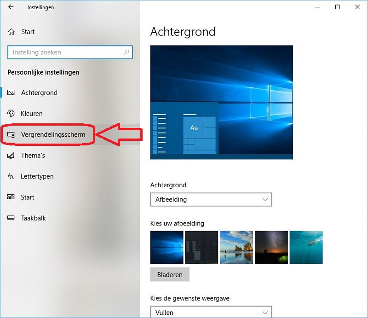The image size is (368, 318).
Task: Click the Thema's brush icon
Action: point(11,156)
